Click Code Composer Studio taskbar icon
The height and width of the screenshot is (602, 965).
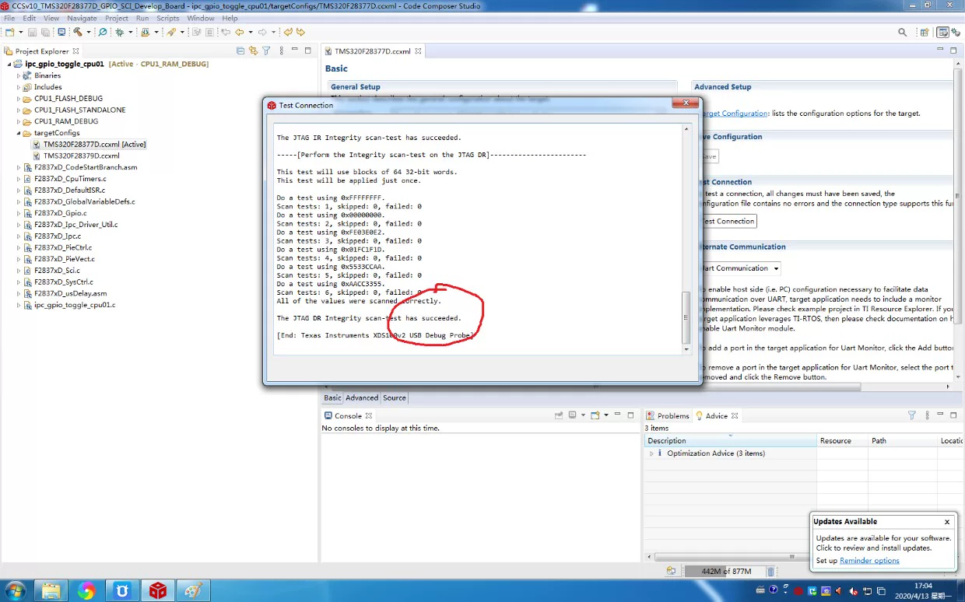pos(158,590)
